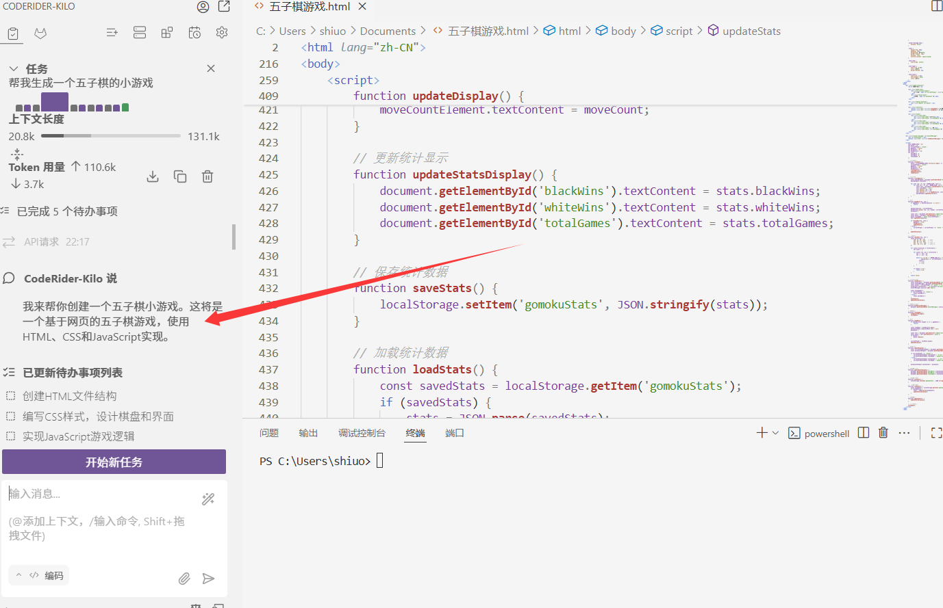Click line number 425 in gutter

(x=268, y=175)
